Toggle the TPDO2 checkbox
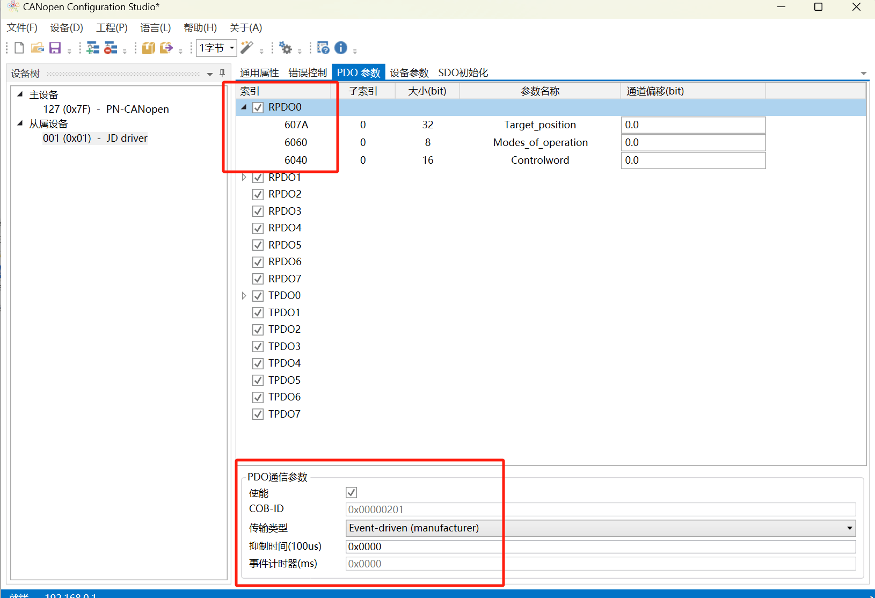This screenshot has height=598, width=875. tap(258, 330)
